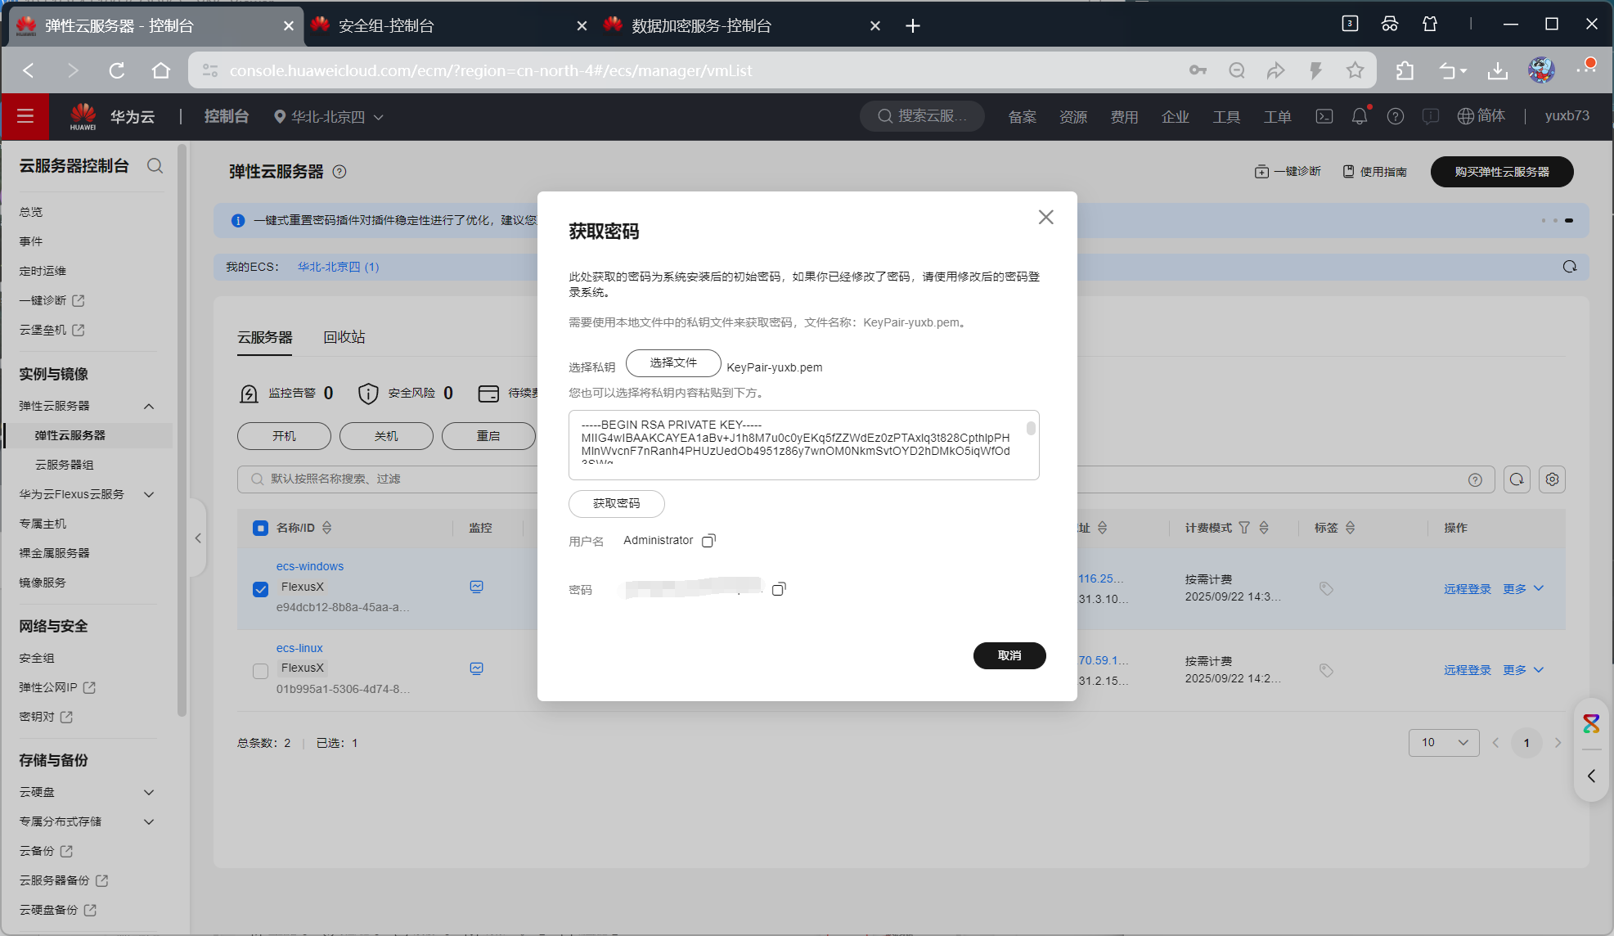Check the ecs-linux row checkbox
Viewport: 1614px width, 936px height.
point(261,671)
